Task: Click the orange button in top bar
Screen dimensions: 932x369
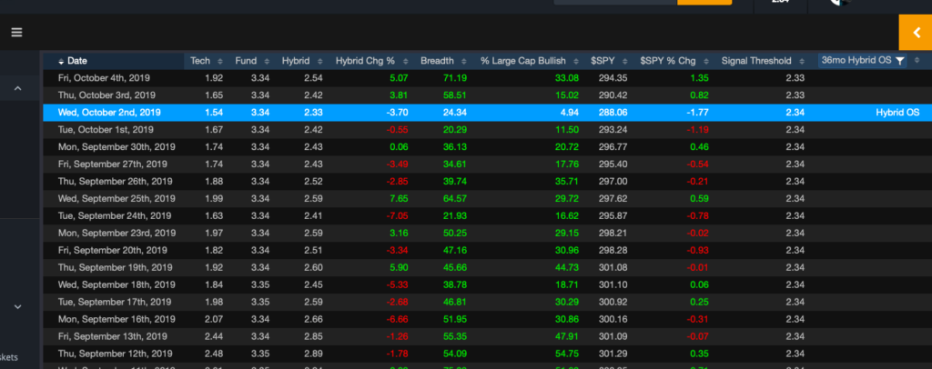Action: coord(704,3)
